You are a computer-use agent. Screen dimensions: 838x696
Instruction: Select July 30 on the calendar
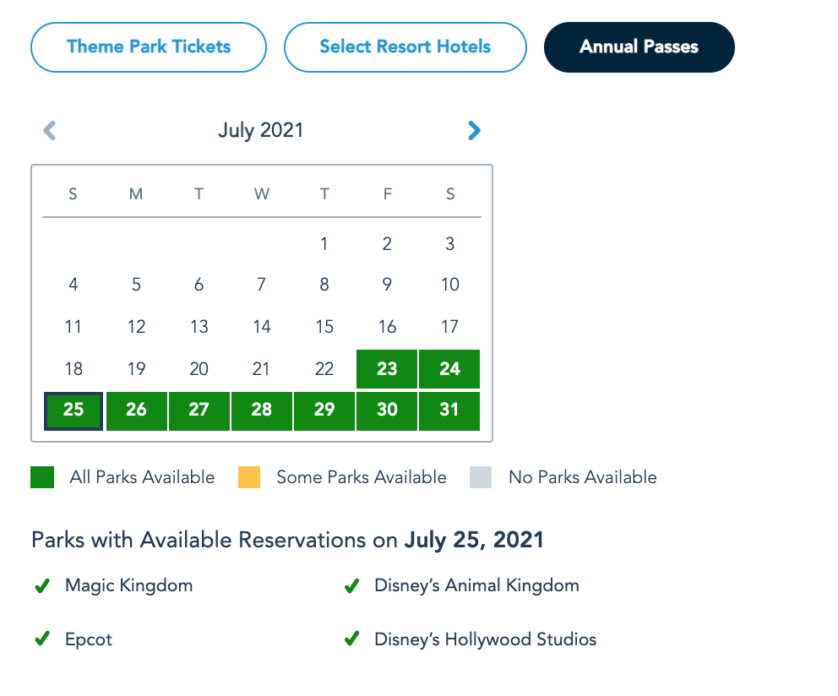tap(387, 410)
